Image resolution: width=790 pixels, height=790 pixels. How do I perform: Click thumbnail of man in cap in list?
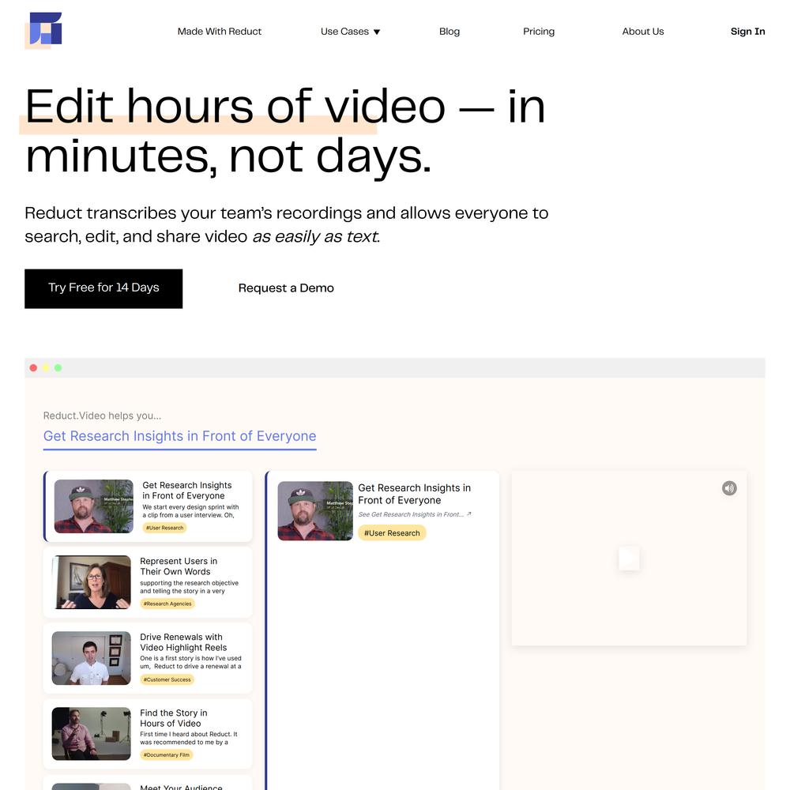pos(94,506)
